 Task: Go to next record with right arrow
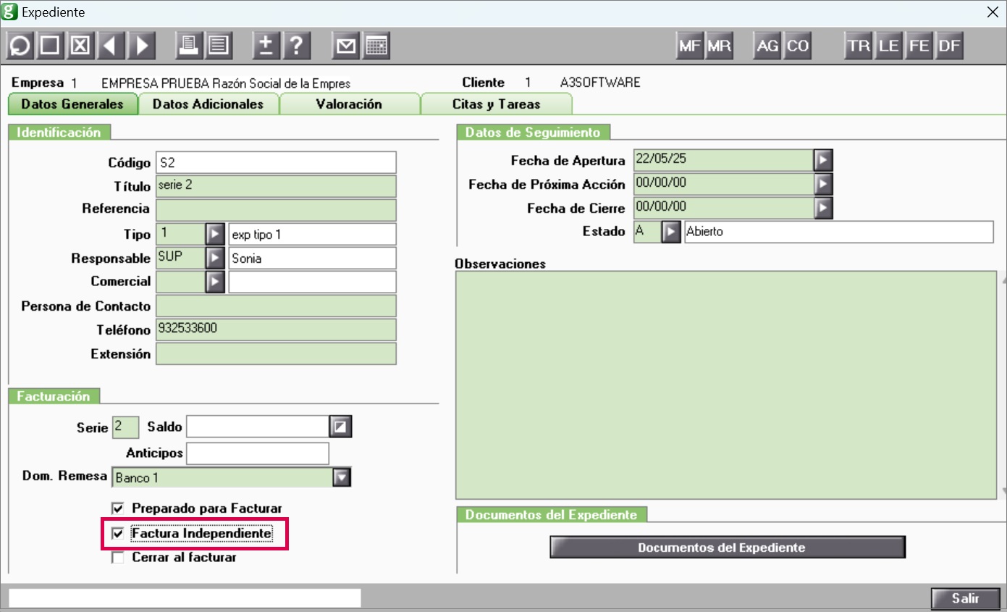[x=141, y=46]
